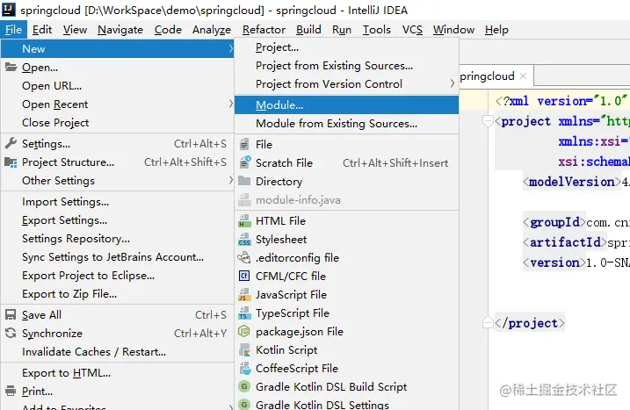Select Invalidate Caches / Restart...
Screen dimensions: 630x410
pos(118,352)
